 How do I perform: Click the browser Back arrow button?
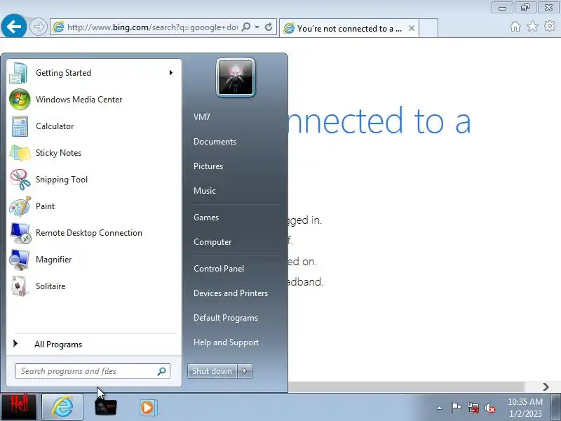13,27
